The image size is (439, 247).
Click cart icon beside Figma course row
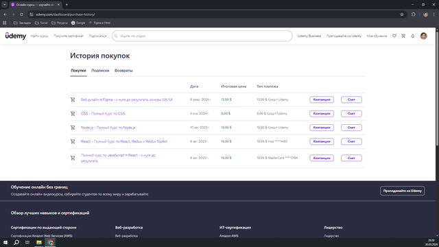[73, 99]
